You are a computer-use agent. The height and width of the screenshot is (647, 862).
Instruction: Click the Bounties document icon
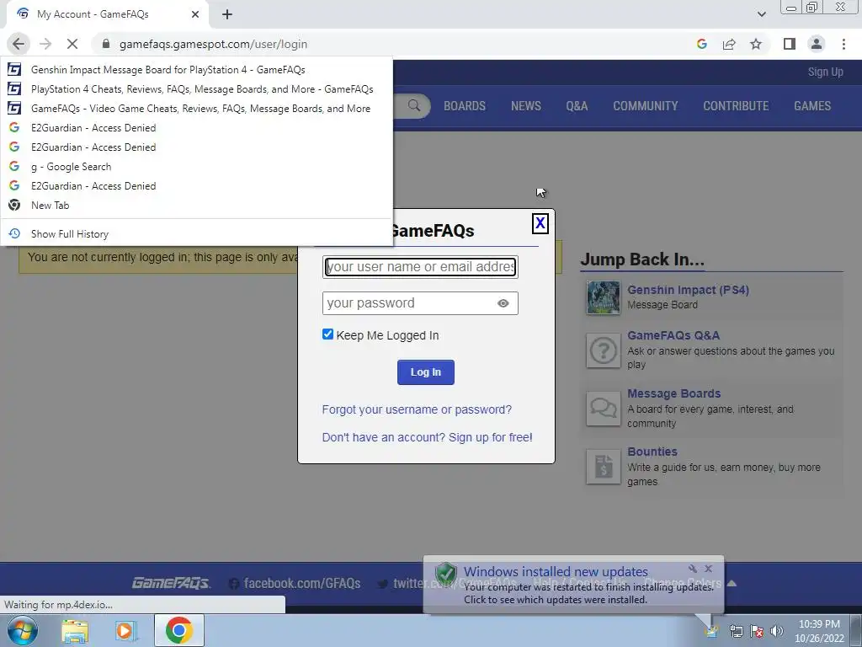[x=603, y=467]
